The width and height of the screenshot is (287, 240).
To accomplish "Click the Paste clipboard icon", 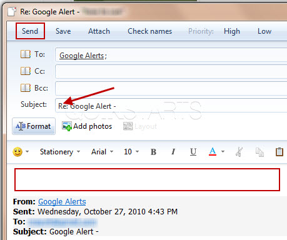I will coord(279,152).
